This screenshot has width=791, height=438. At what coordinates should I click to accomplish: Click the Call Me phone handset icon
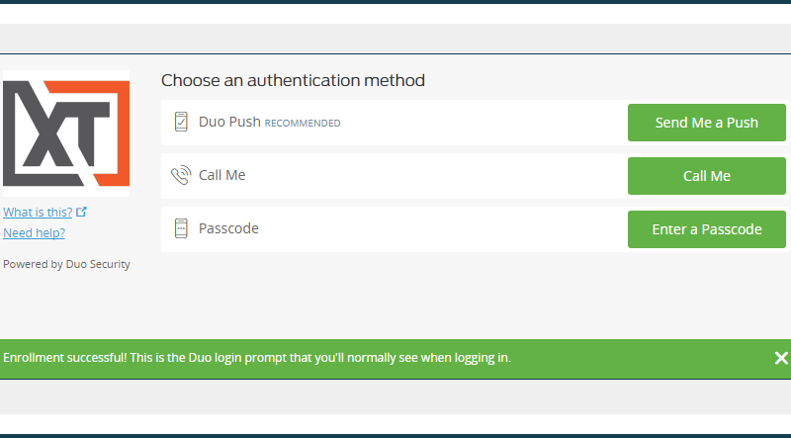point(181,176)
